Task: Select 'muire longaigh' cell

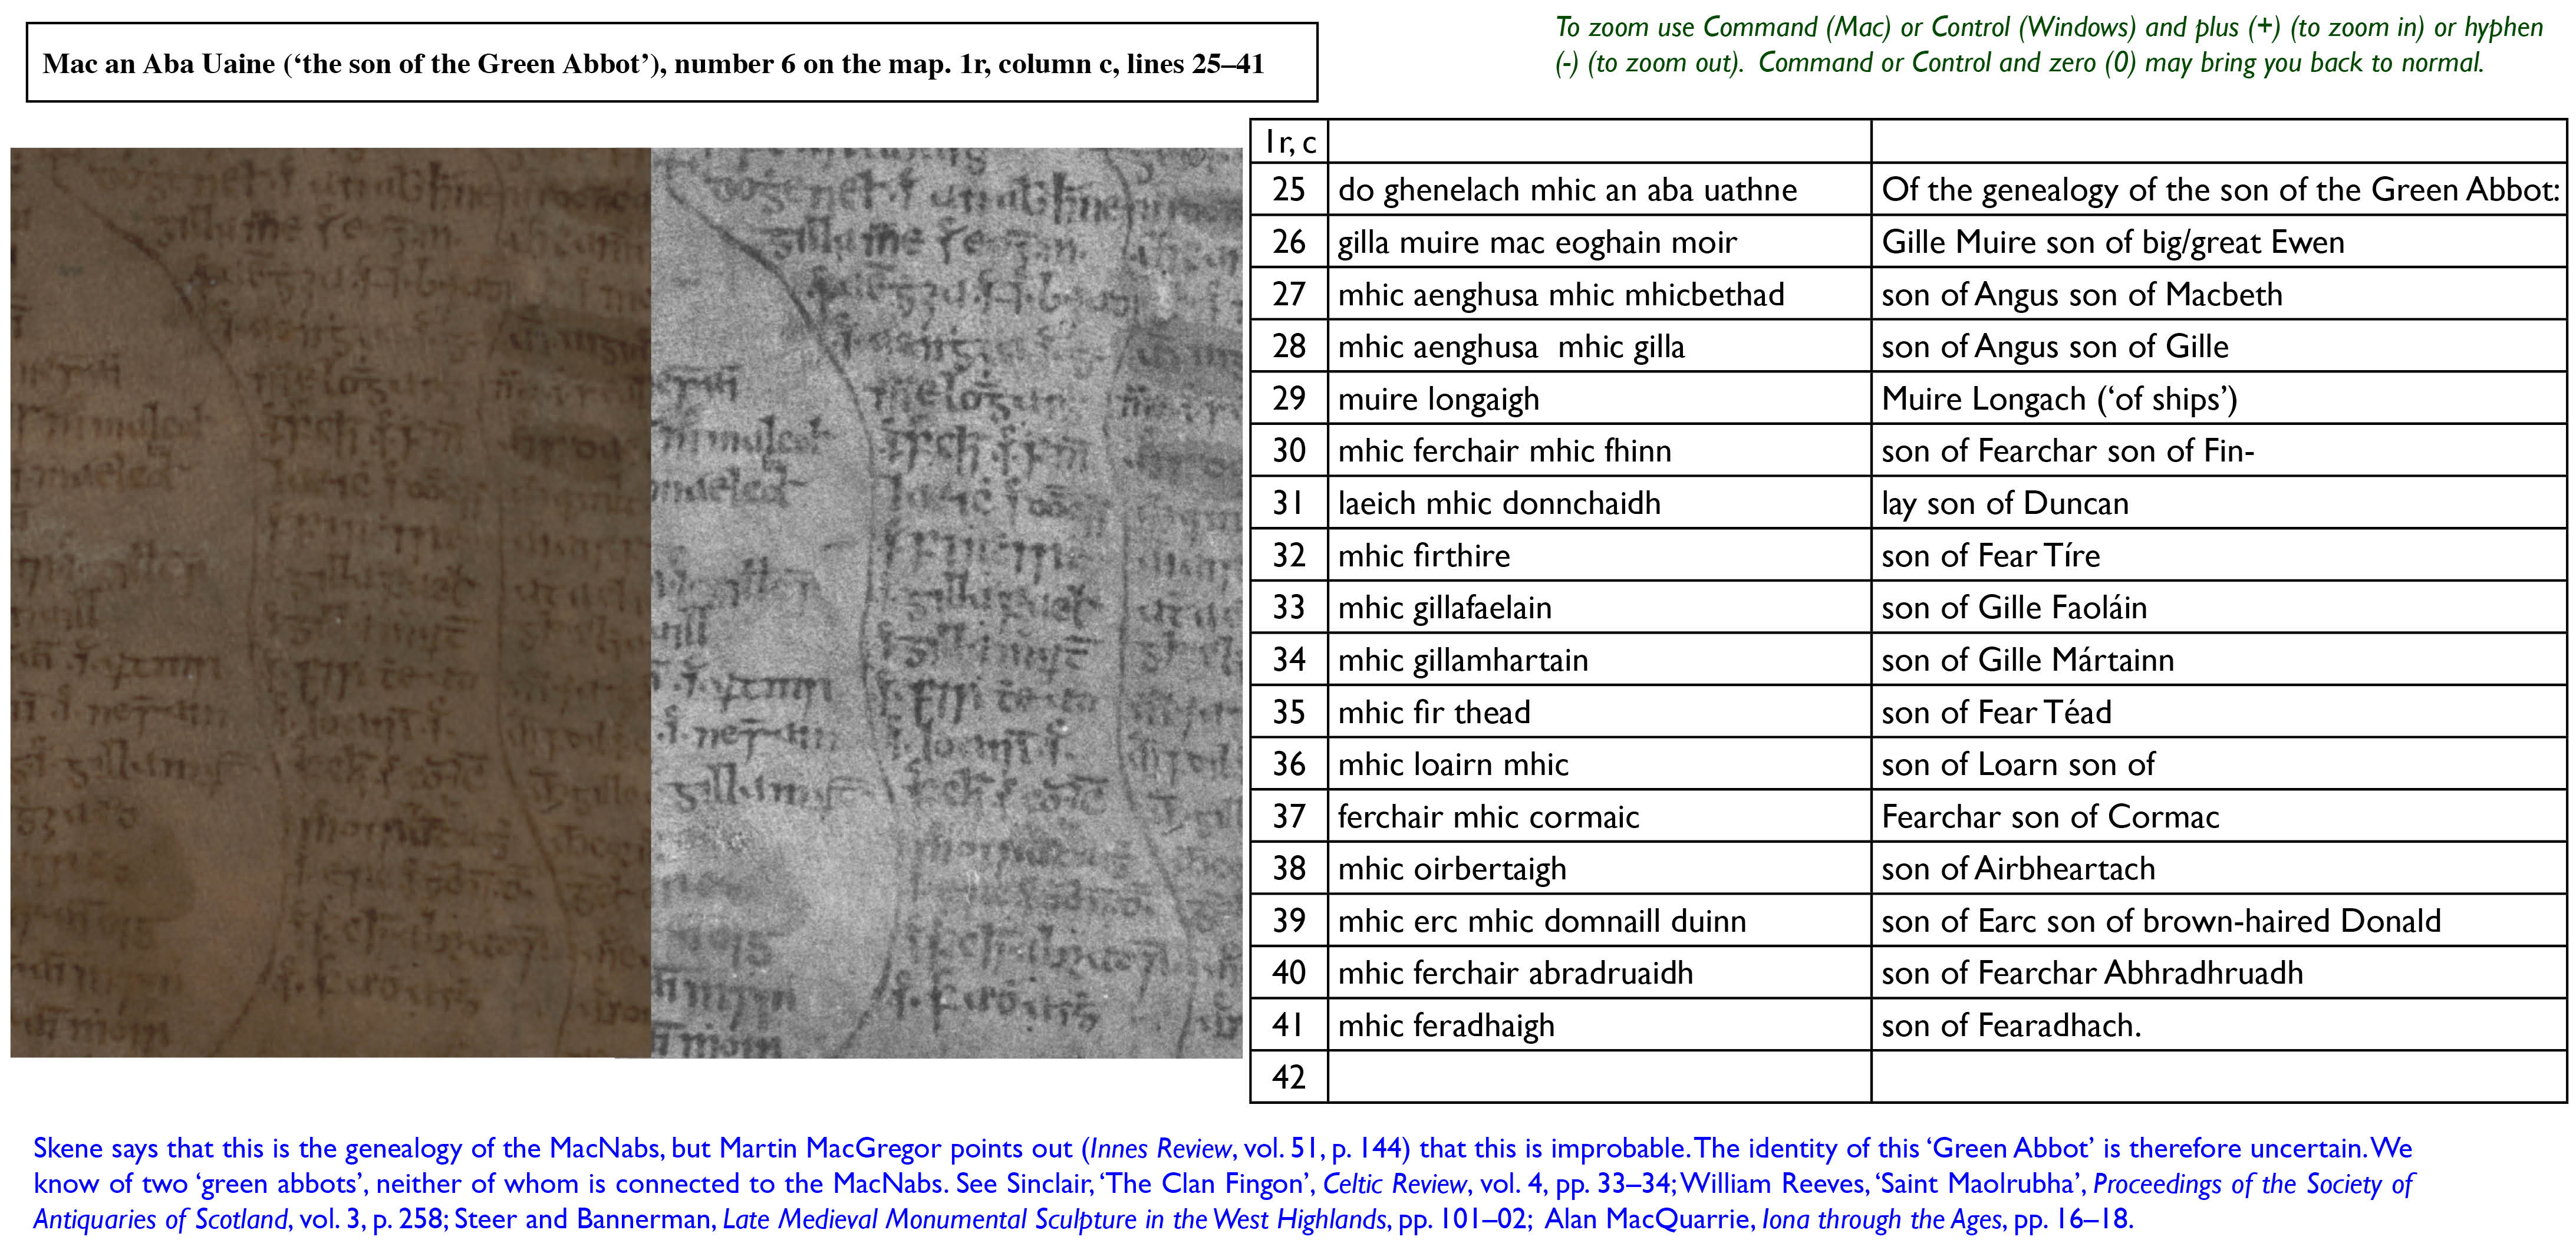Action: [1599, 398]
